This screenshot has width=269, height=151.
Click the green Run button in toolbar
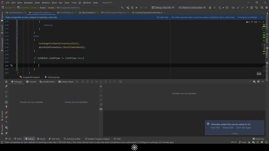coord(137,8)
